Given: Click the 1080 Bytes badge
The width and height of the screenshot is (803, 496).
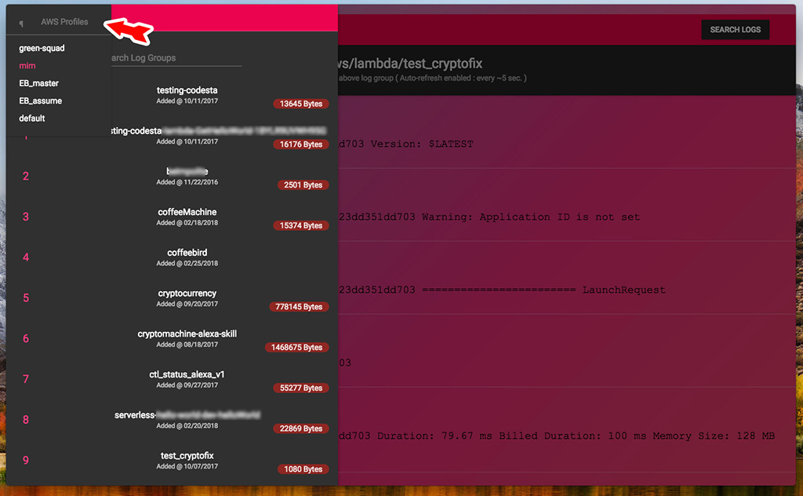Looking at the screenshot, I should click(x=303, y=469).
